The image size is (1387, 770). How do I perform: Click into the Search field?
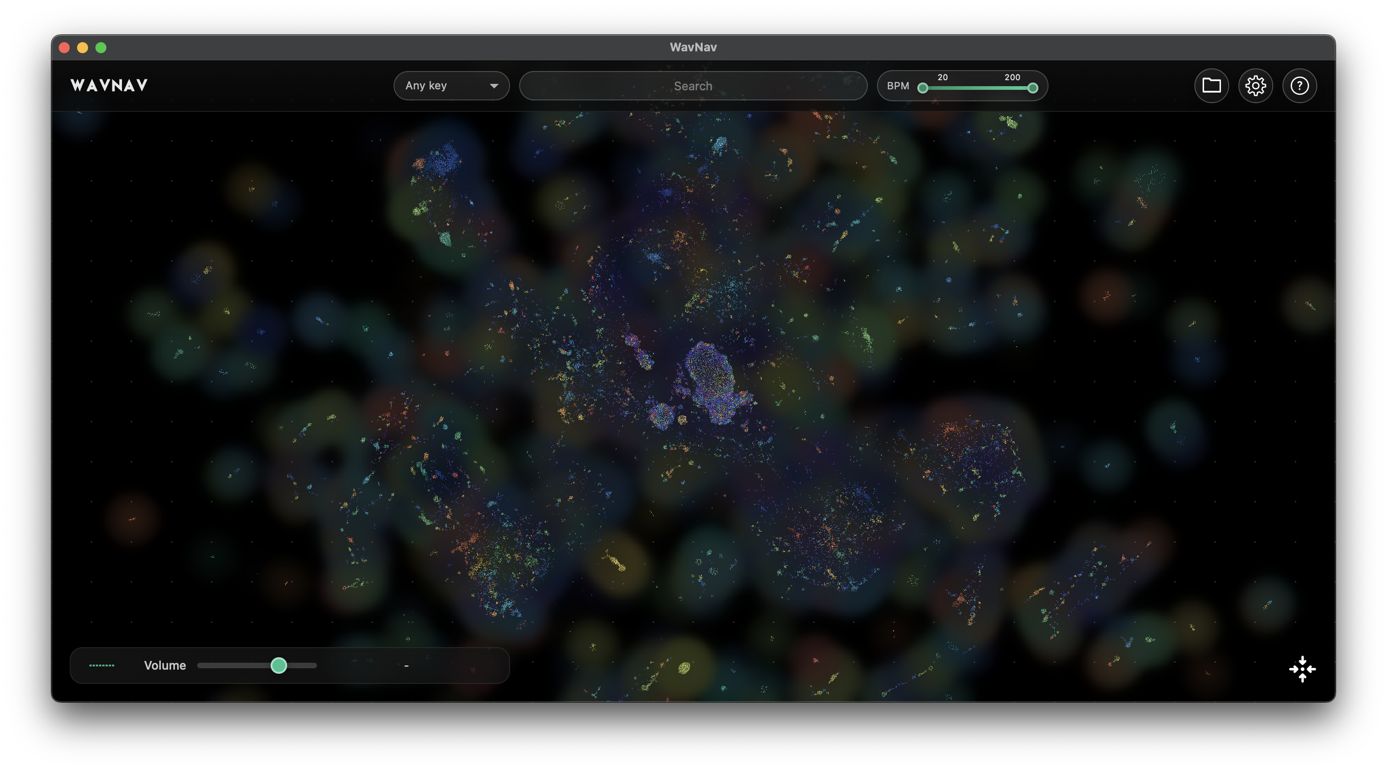693,86
